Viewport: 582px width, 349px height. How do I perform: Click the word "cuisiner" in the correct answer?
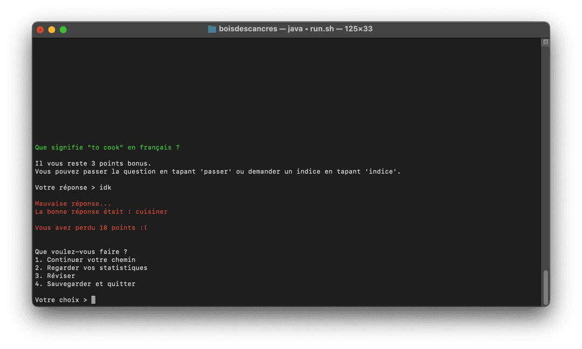click(151, 212)
